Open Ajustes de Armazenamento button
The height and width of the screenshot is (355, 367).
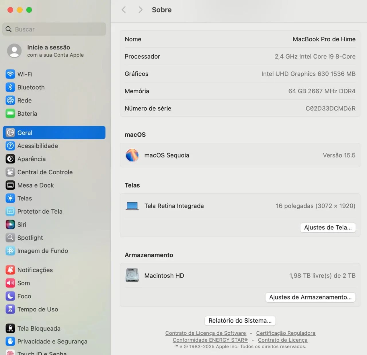coord(311,297)
